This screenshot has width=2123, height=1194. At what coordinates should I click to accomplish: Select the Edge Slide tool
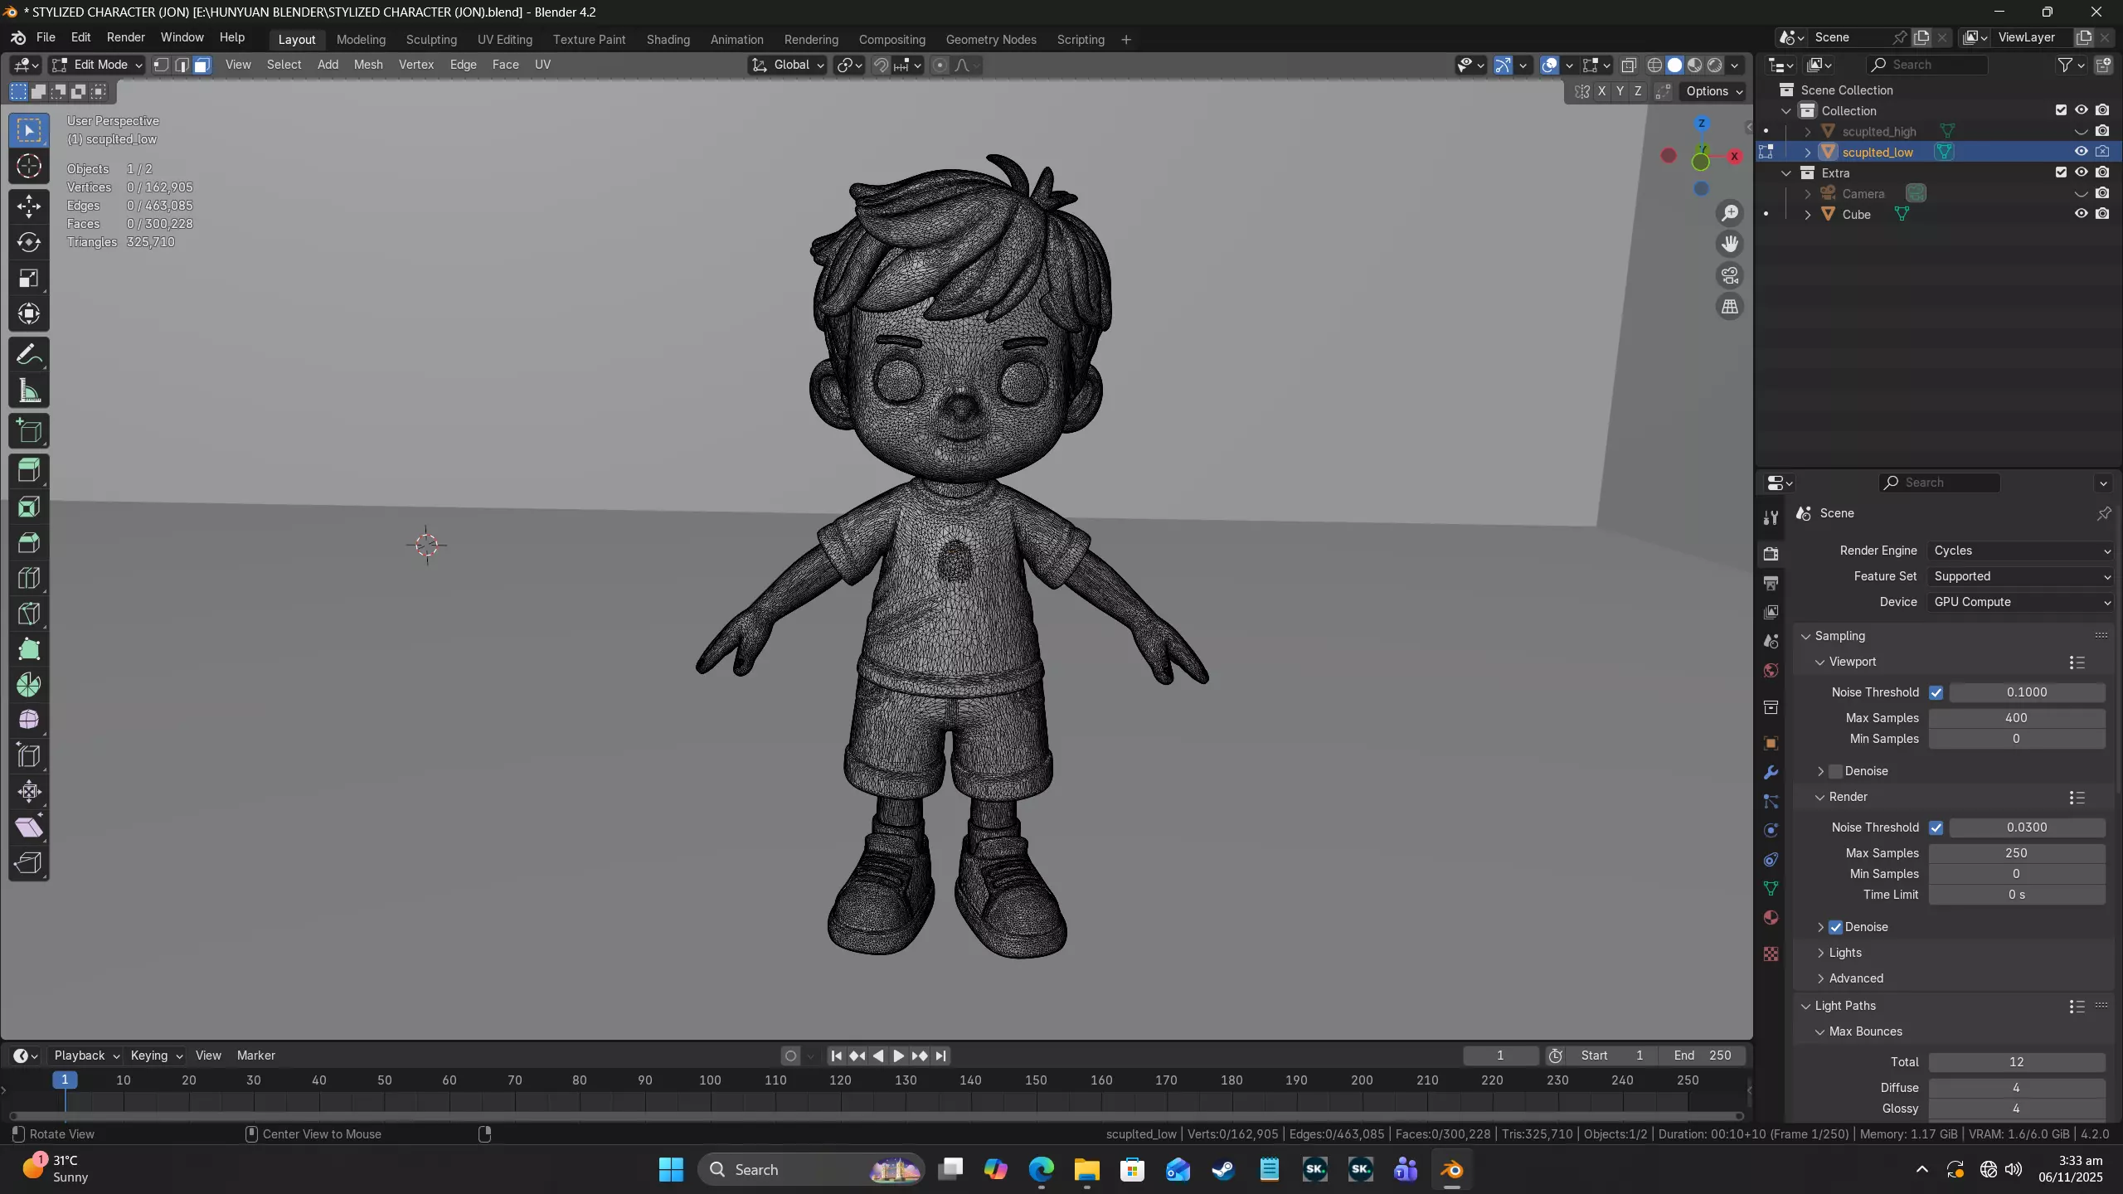pos(29,756)
